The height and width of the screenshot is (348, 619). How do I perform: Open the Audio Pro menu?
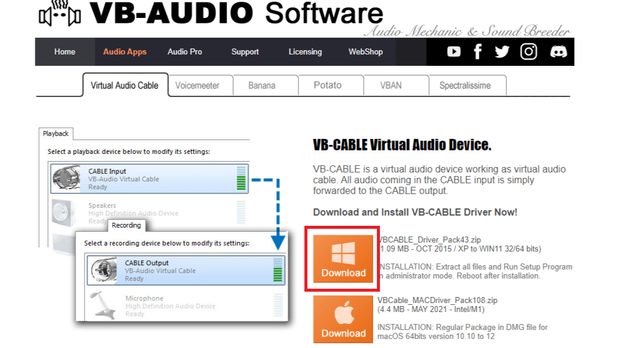(x=185, y=52)
